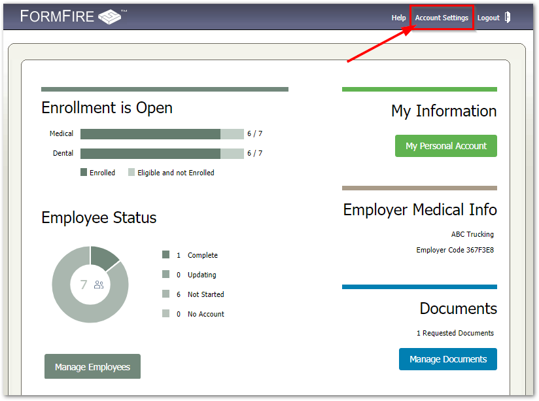Image resolution: width=539 pixels, height=401 pixels.
Task: Click the people icon in the donut chart
Action: click(99, 285)
